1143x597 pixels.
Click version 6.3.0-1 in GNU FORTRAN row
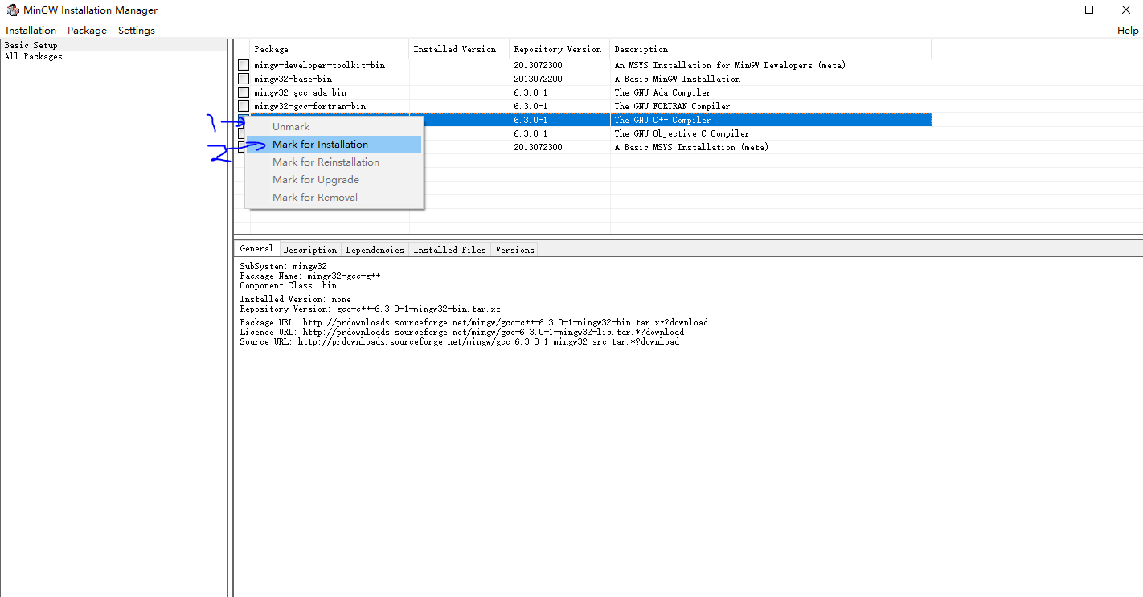531,106
